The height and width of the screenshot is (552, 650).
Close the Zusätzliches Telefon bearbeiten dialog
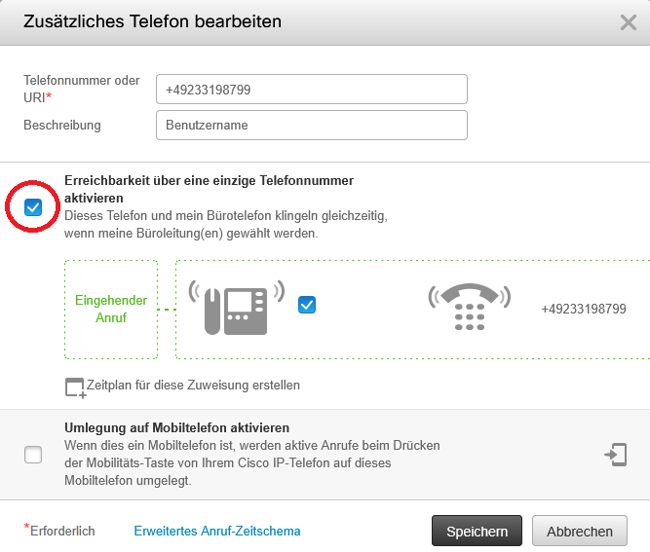[x=629, y=22]
